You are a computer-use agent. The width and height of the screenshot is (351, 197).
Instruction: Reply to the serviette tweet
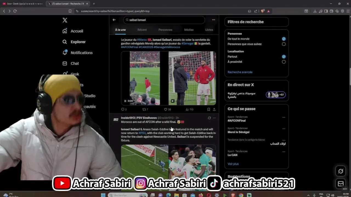coord(124,109)
